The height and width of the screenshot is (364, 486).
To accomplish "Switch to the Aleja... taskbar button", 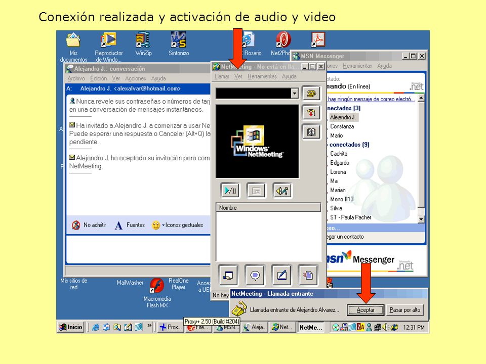I will pos(254,327).
